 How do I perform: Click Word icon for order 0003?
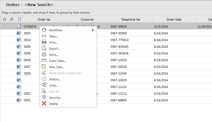(19, 33)
